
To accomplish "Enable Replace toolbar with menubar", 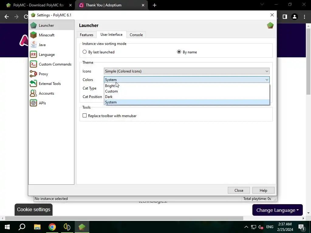I will pos(109,116).
